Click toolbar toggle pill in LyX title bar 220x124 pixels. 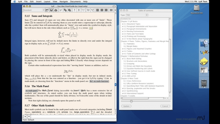point(114,6)
